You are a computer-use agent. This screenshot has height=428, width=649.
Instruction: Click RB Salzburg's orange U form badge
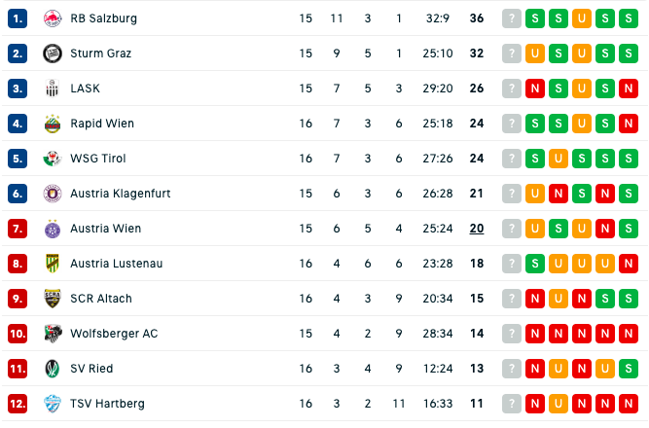coord(582,18)
